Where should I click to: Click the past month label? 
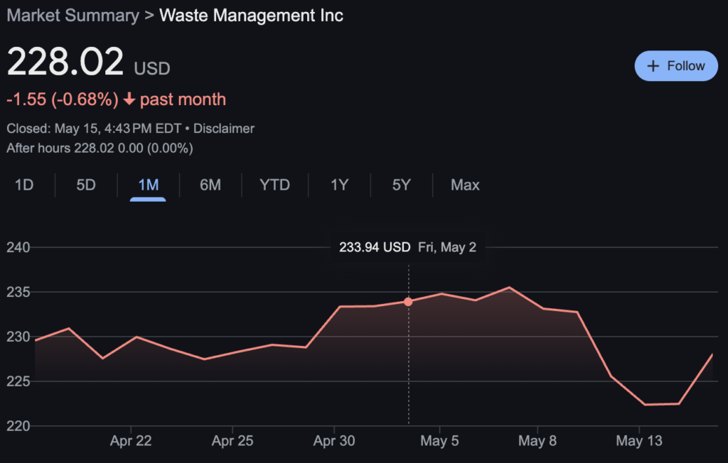(x=183, y=99)
